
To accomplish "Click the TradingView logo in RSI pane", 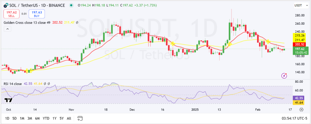I will point(8,100).
